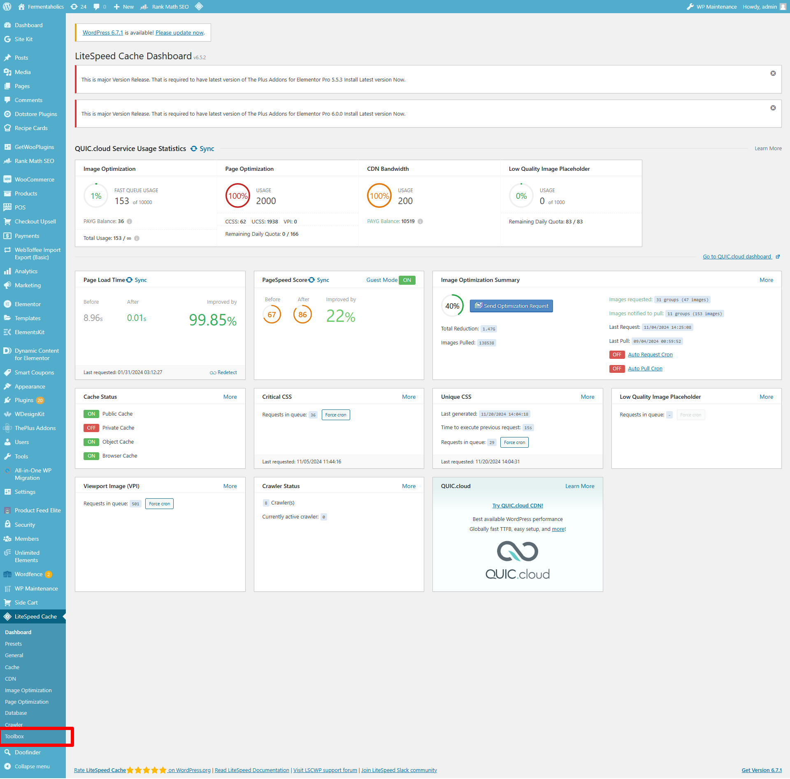Open Howdy, admin account menu
790x779 pixels.
[x=764, y=7]
